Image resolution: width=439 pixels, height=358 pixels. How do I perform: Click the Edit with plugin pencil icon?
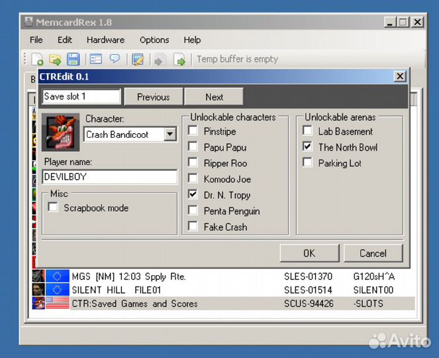[x=138, y=60]
